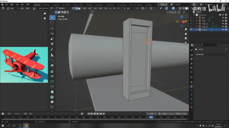Open the pivot point dropdown
The width and height of the screenshot is (229, 128).
[x=138, y=8]
